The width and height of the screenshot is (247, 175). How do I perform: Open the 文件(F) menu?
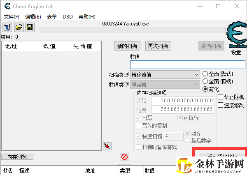[12, 17]
